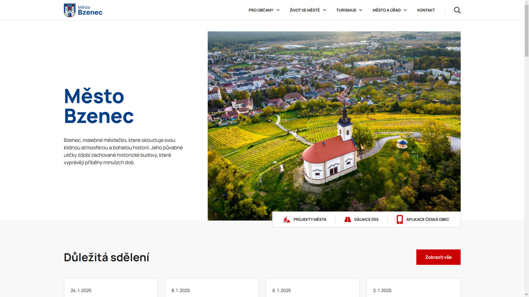Click the Bzenec city coat of arms logo

pyautogui.click(x=69, y=10)
